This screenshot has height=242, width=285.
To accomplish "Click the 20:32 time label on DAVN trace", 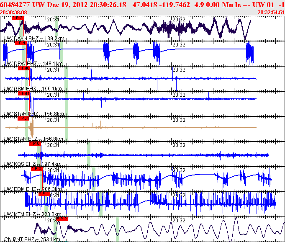I will click(179, 19).
